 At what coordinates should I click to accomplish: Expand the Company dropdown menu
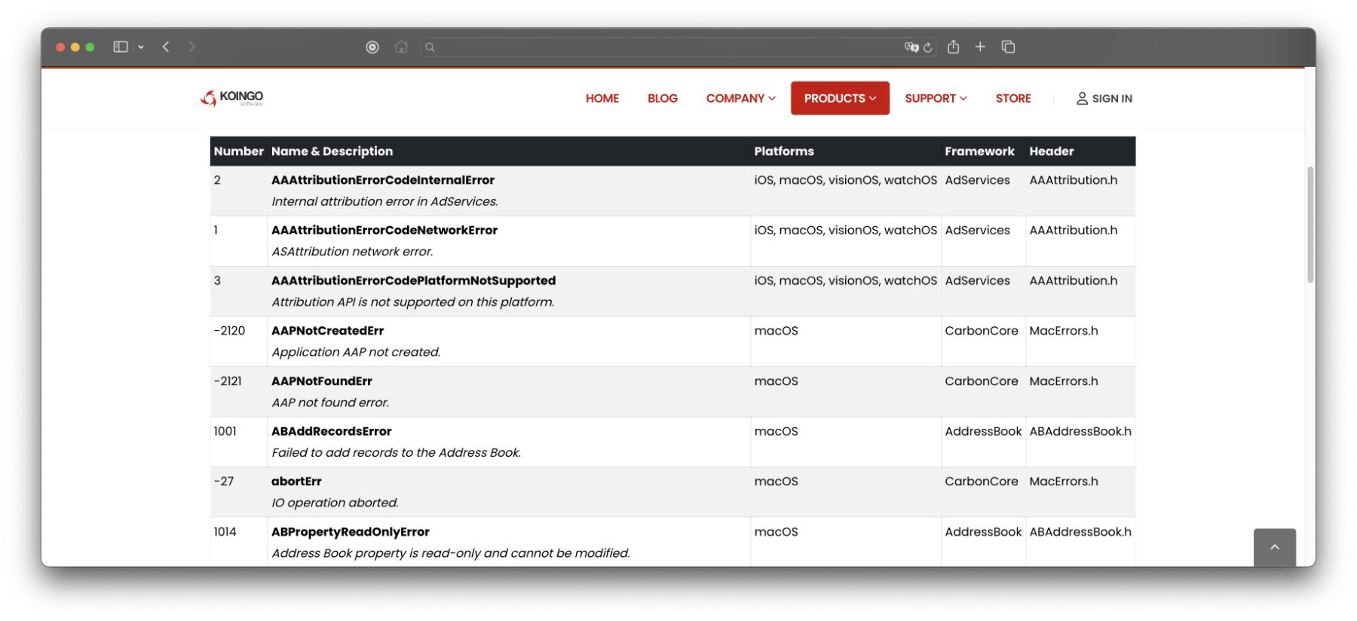click(740, 98)
